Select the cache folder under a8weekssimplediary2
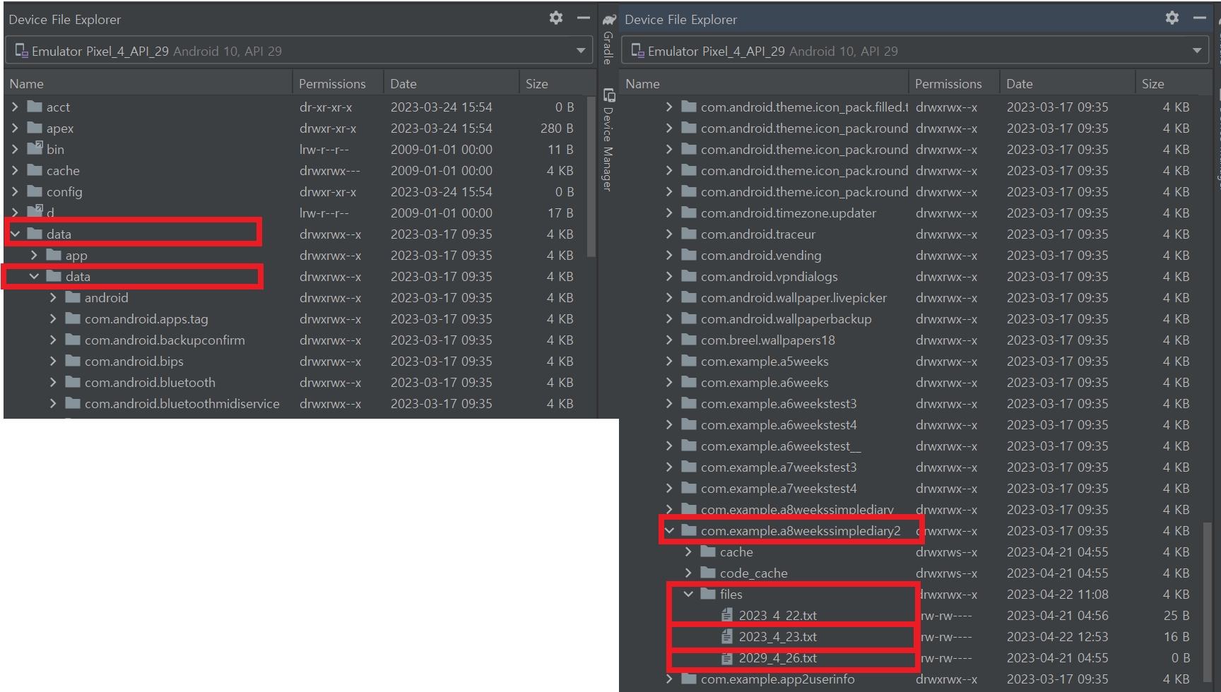The height and width of the screenshot is (692, 1221). tap(913, 551)
